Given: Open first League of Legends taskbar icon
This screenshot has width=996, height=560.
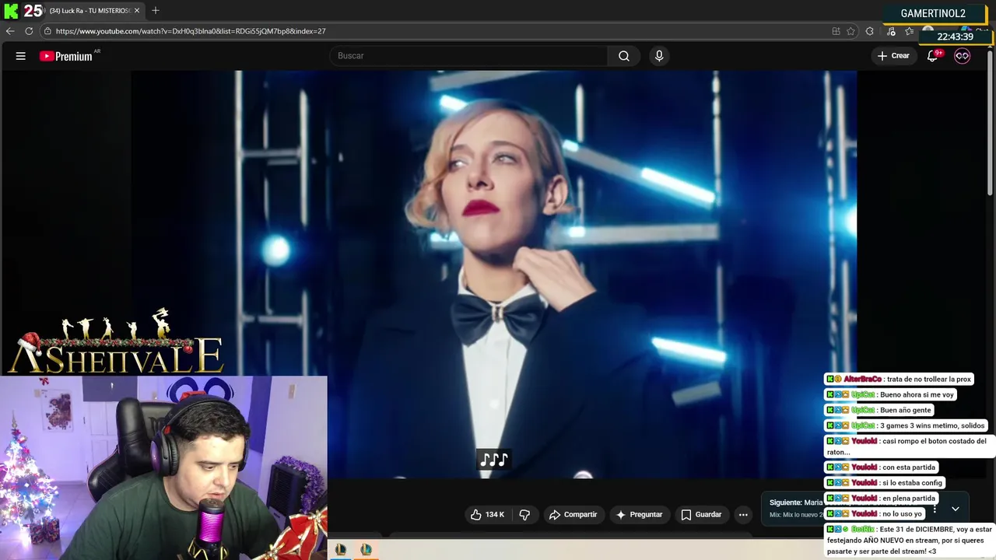Looking at the screenshot, I should (341, 550).
